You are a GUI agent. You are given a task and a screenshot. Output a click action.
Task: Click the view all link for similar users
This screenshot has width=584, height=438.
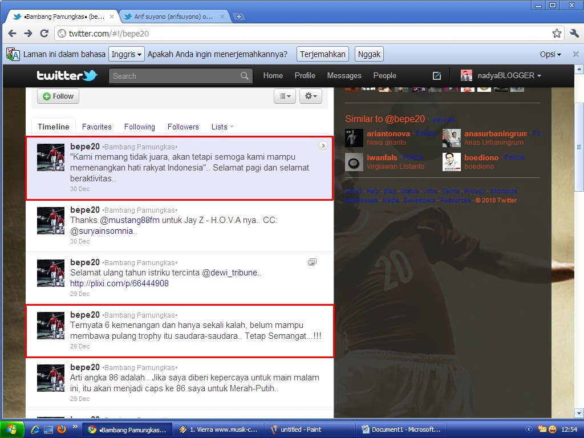pos(443,120)
